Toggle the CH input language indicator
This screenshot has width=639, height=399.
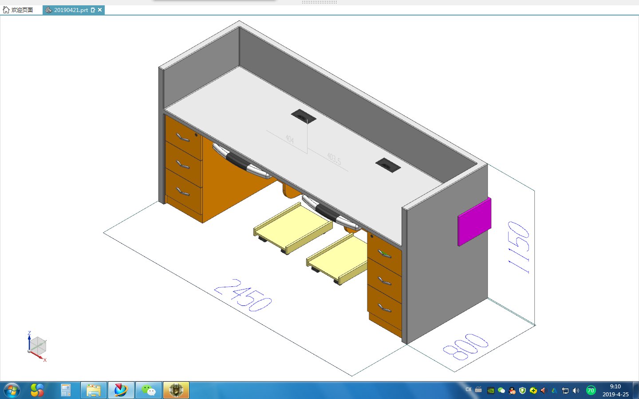(469, 390)
